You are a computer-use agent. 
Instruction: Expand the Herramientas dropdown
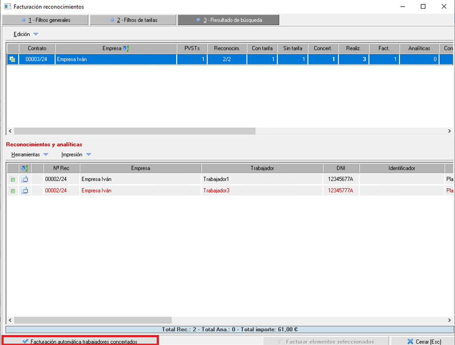point(30,155)
